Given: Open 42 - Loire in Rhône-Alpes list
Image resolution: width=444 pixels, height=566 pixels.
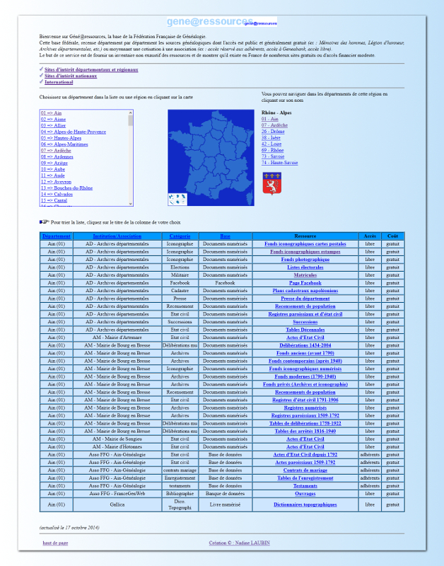Looking at the screenshot, I should (x=271, y=144).
